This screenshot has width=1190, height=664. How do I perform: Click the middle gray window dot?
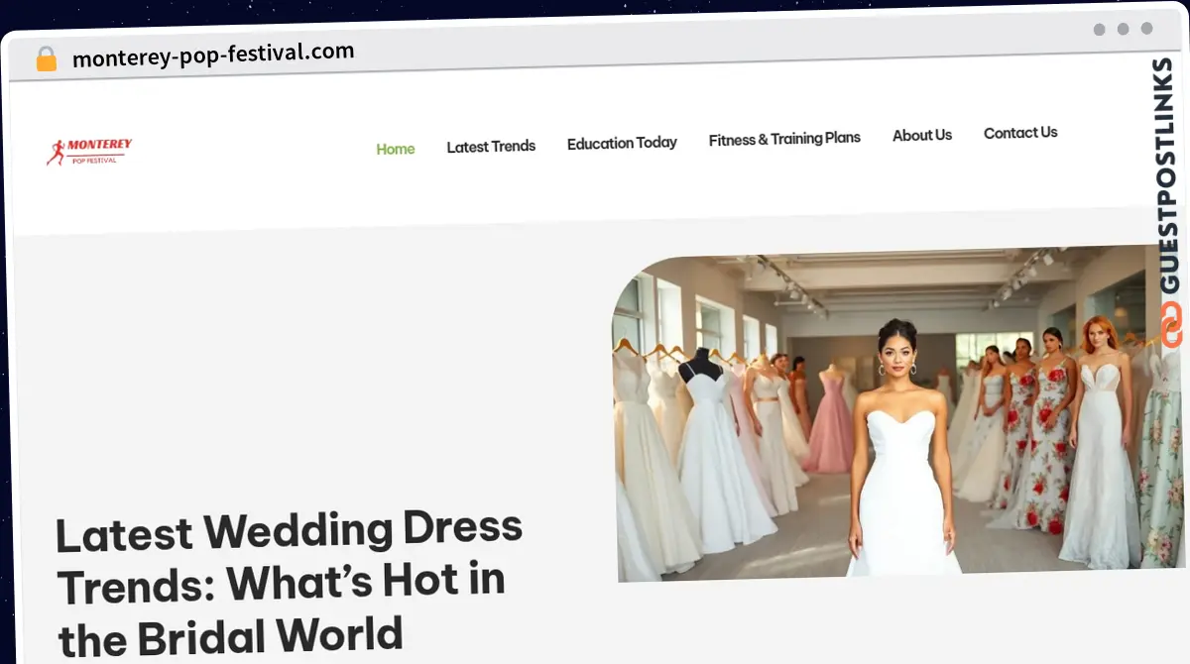pos(1123,29)
